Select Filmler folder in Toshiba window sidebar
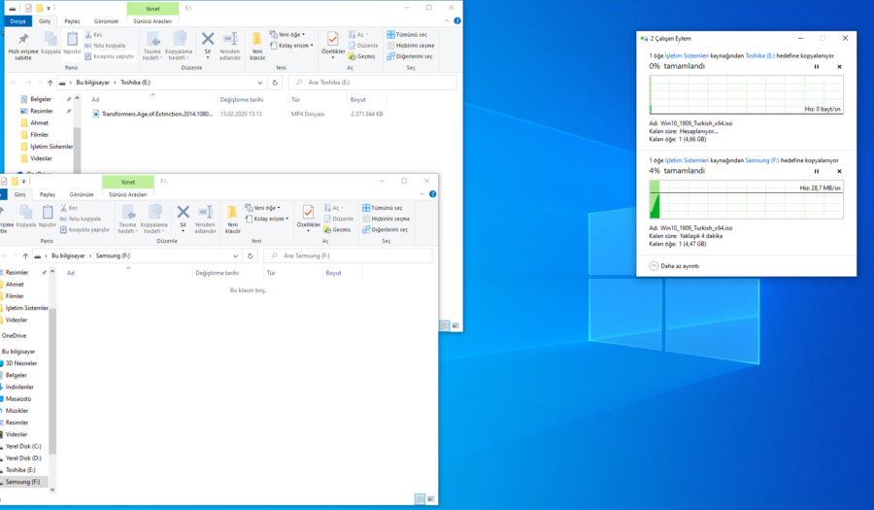This screenshot has width=874, height=510. 39,134
